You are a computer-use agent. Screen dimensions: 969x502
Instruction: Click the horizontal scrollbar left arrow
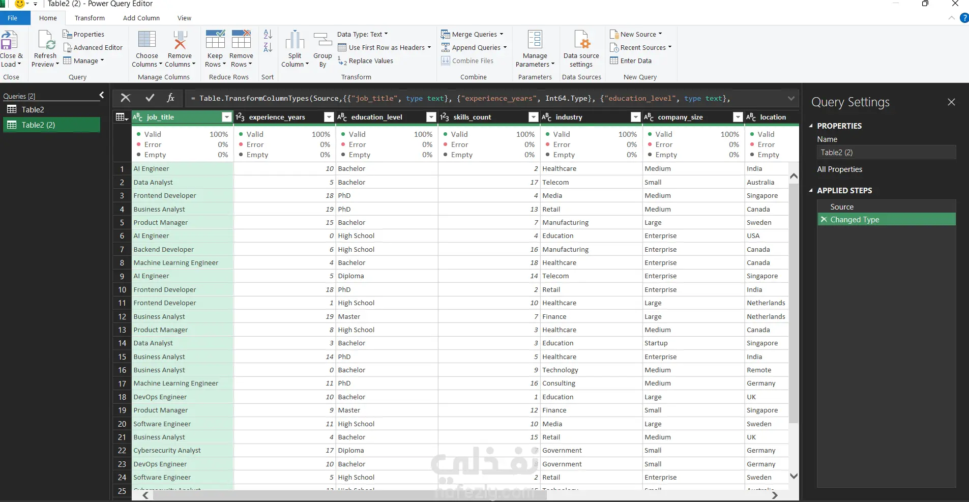coord(145,495)
